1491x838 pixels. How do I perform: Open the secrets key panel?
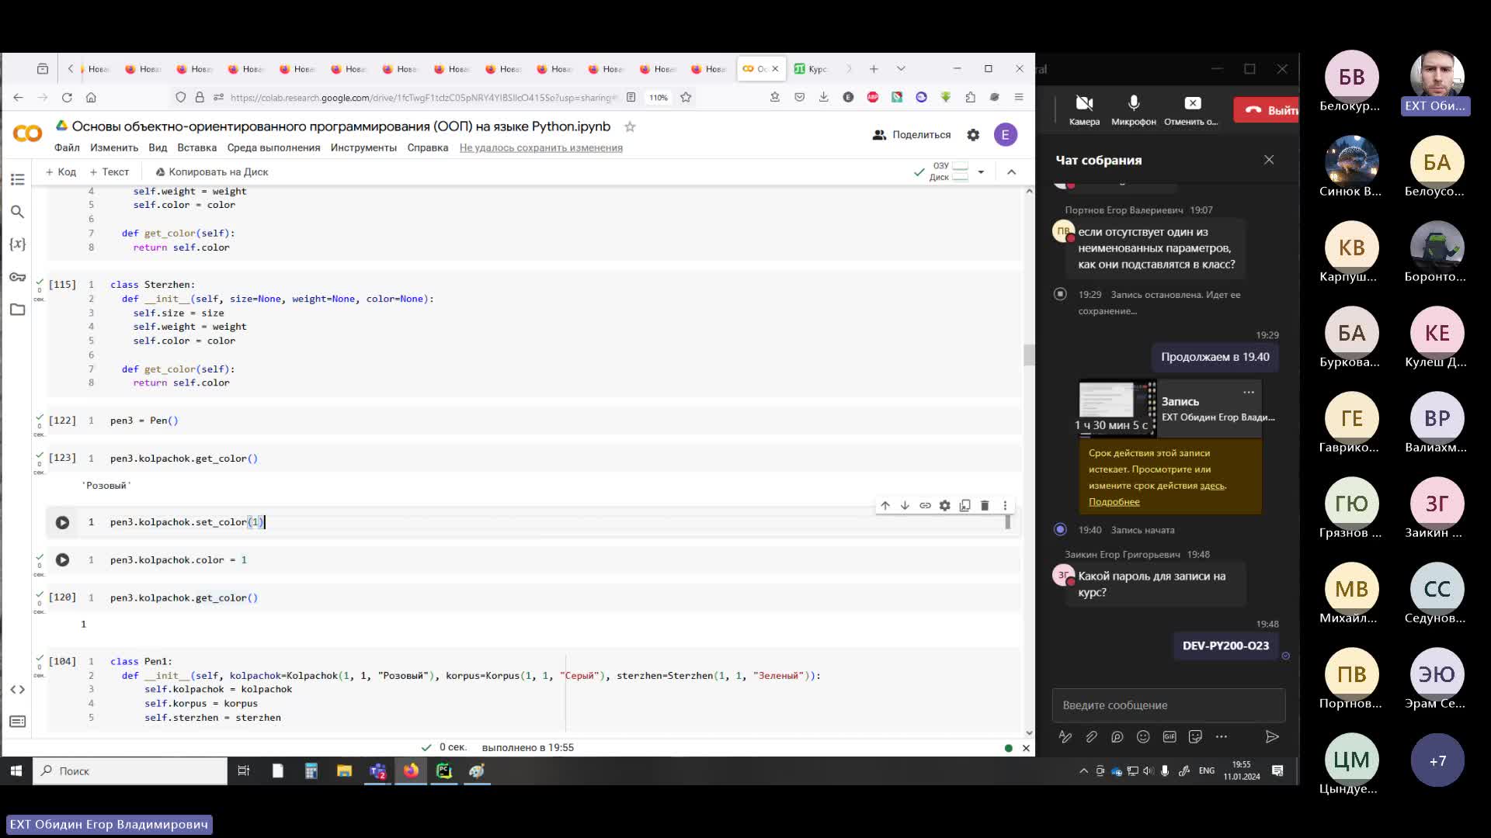(17, 277)
